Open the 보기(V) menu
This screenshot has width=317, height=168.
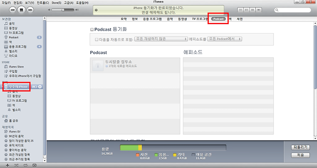[29, 3]
